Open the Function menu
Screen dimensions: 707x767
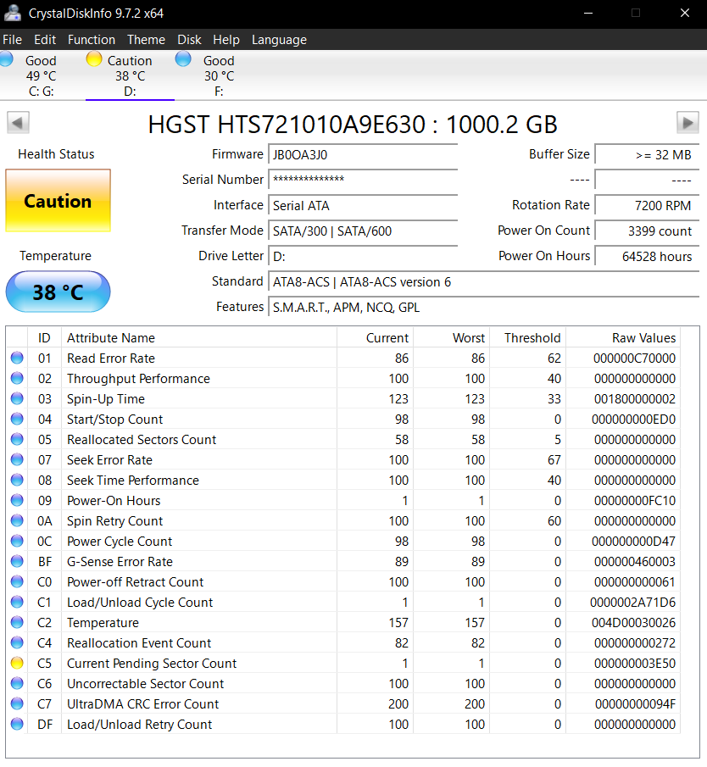[x=92, y=40]
